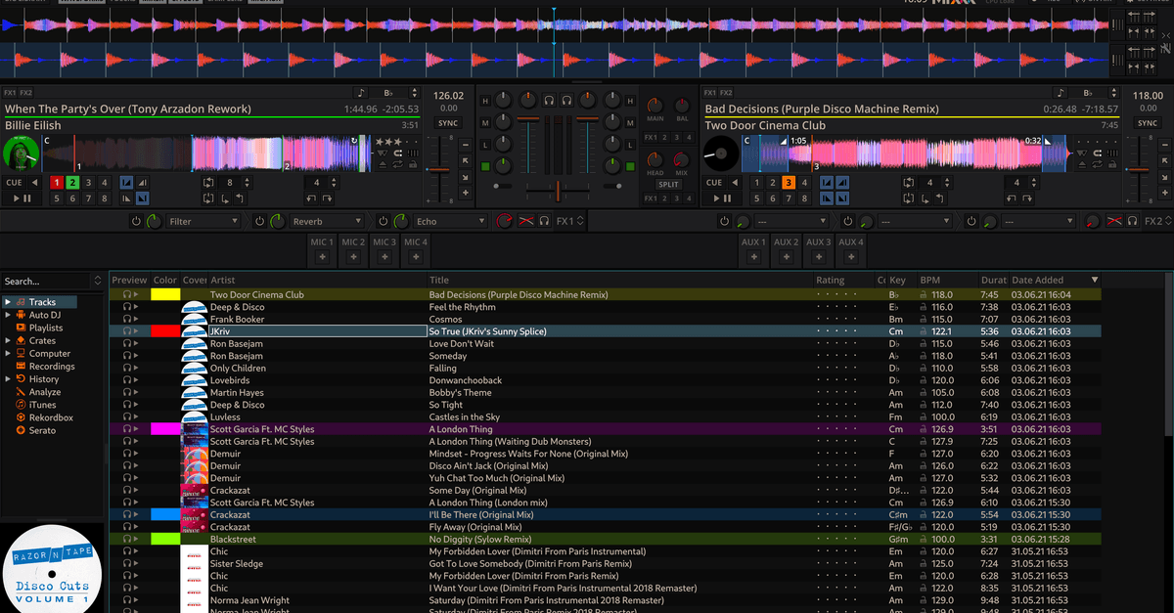The width and height of the screenshot is (1174, 613).
Task: Click inside the library Search field
Action: (x=44, y=279)
